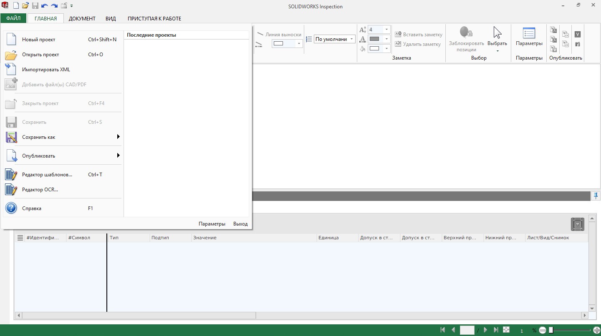This screenshot has width=601, height=336.
Task: Click the zoom in plus icon
Action: pyautogui.click(x=597, y=330)
